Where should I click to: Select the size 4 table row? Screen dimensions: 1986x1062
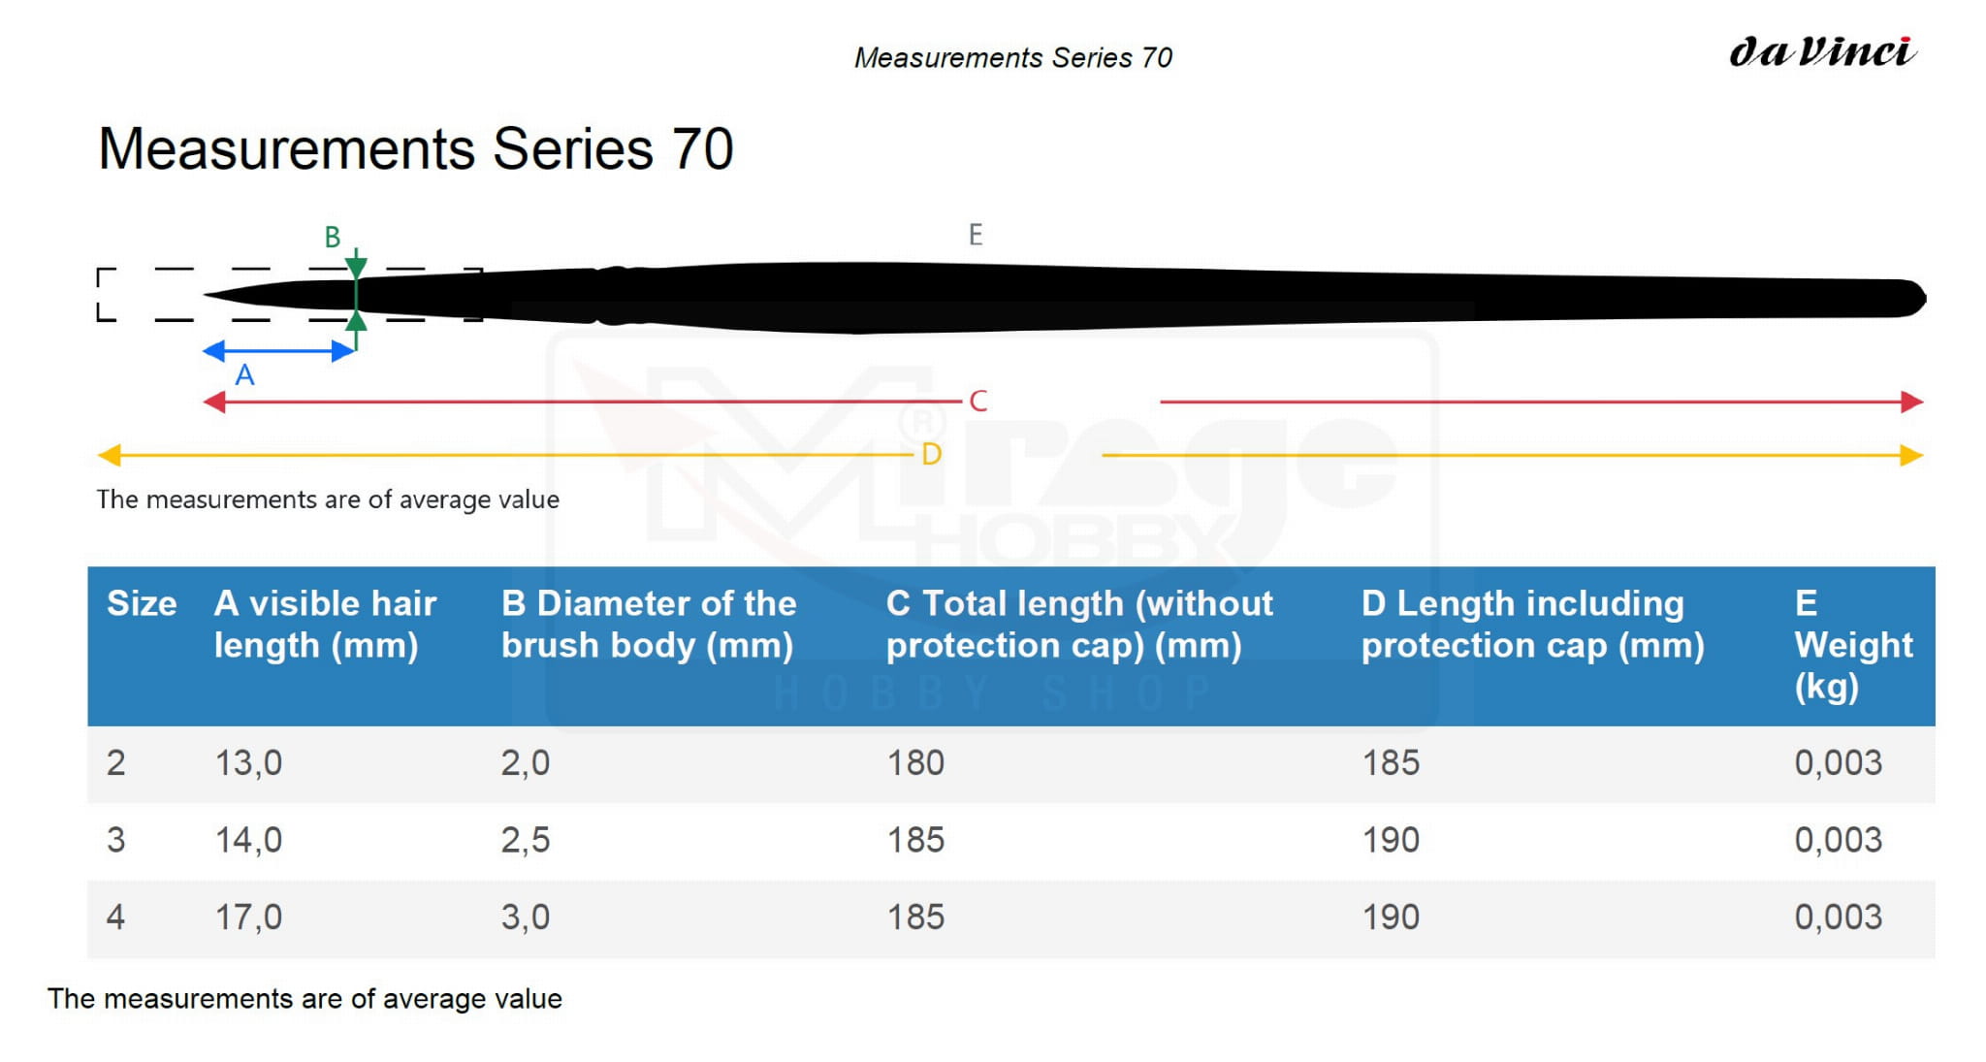(x=1011, y=918)
